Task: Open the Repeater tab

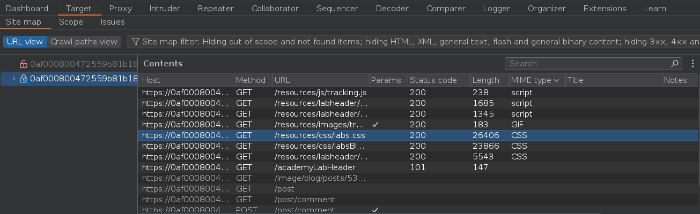Action: [216, 9]
